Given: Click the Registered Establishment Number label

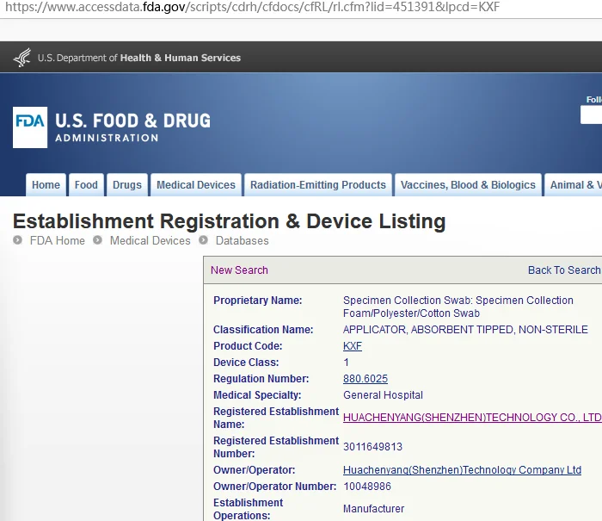Looking at the screenshot, I should pos(276,447).
